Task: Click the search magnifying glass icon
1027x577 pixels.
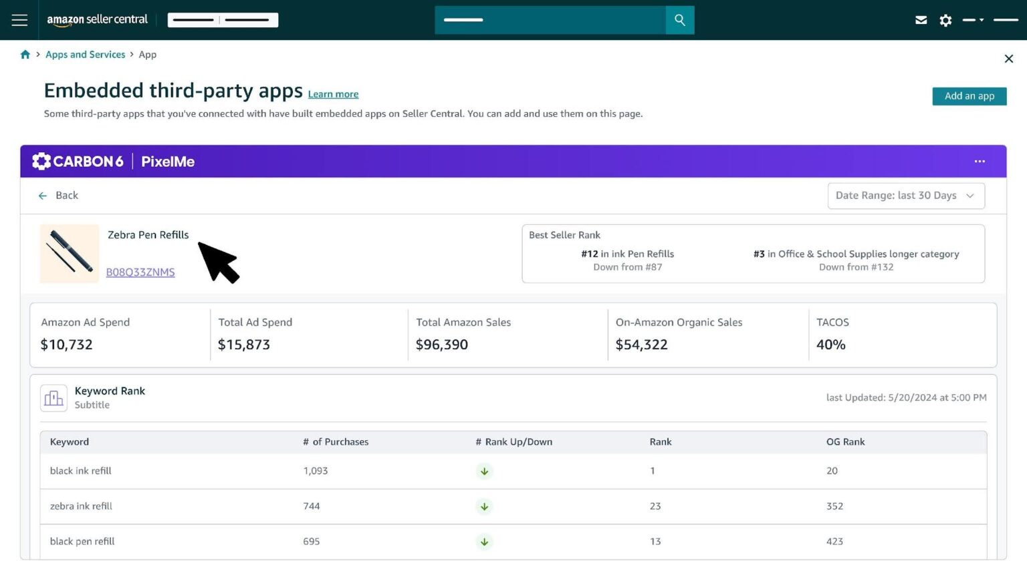Action: point(679,20)
